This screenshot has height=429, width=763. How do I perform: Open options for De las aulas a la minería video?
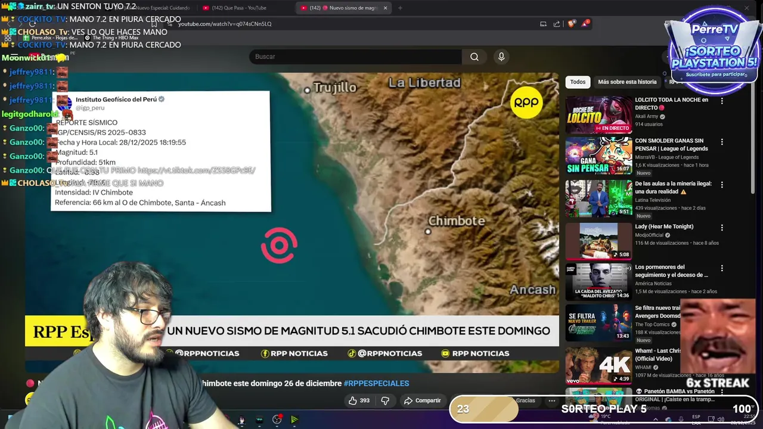(x=722, y=185)
